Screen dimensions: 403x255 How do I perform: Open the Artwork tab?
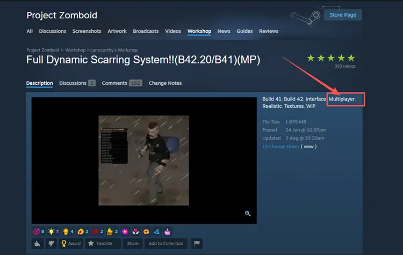click(117, 31)
